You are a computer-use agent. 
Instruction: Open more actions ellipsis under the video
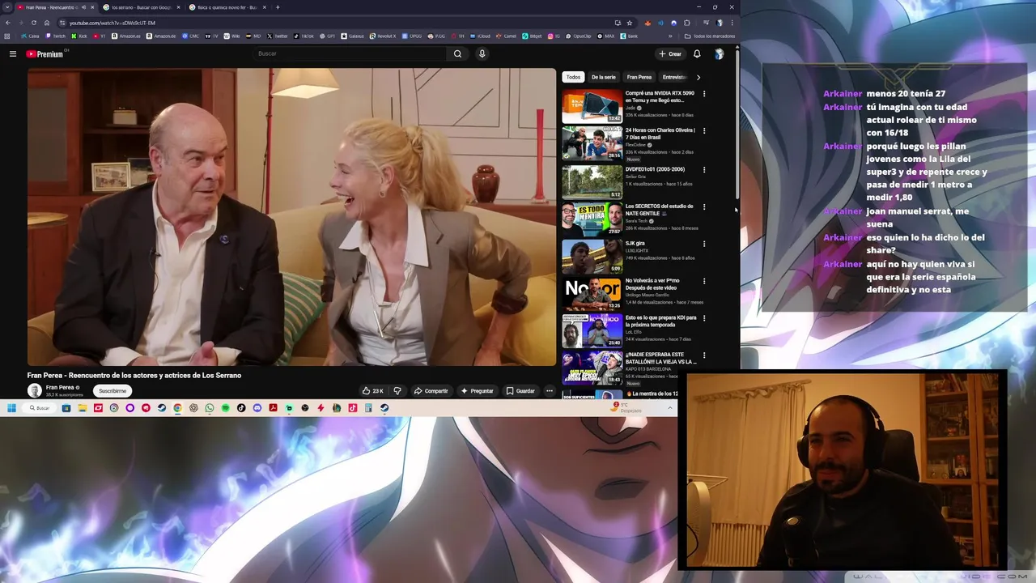[549, 391]
